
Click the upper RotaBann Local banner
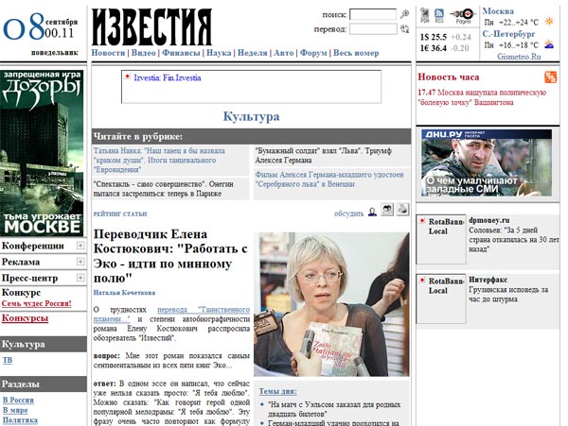click(x=441, y=240)
